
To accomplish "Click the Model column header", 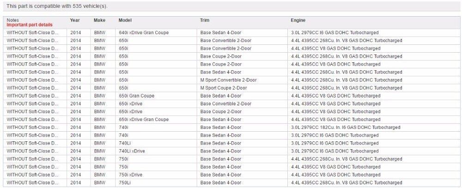I will coord(125,20).
